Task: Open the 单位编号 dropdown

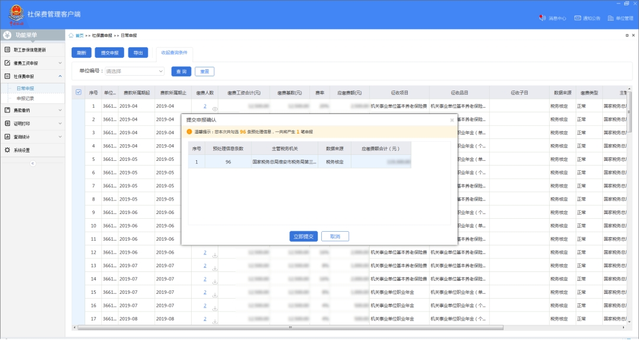Action: tap(135, 72)
